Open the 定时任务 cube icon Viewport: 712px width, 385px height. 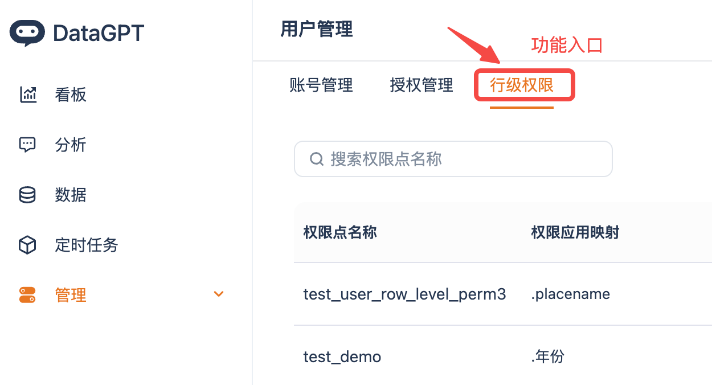[27, 245]
